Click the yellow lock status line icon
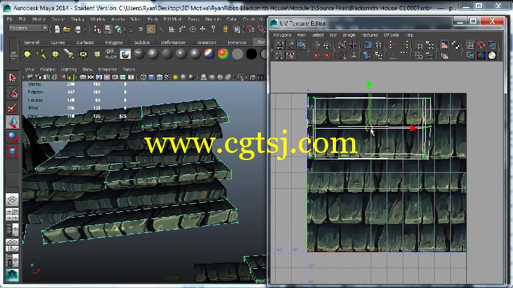This screenshot has width=513, height=288. click(225, 29)
